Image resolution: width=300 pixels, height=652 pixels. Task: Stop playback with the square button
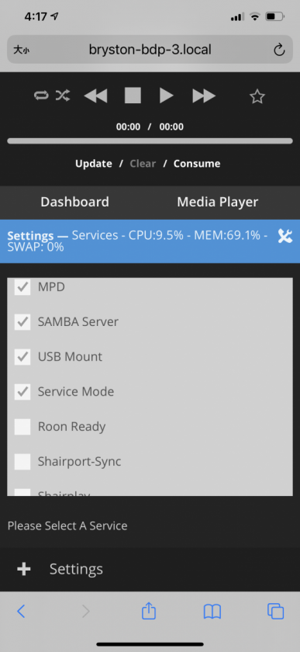point(133,95)
